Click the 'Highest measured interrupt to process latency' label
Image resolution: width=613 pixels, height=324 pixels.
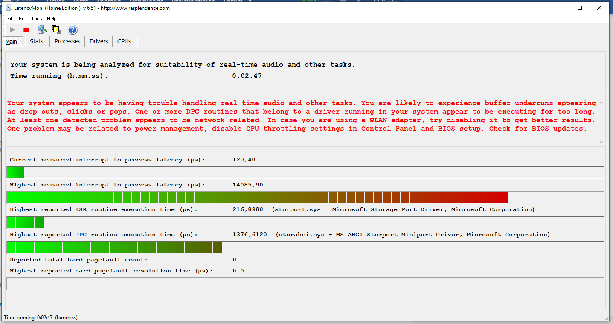(x=107, y=185)
